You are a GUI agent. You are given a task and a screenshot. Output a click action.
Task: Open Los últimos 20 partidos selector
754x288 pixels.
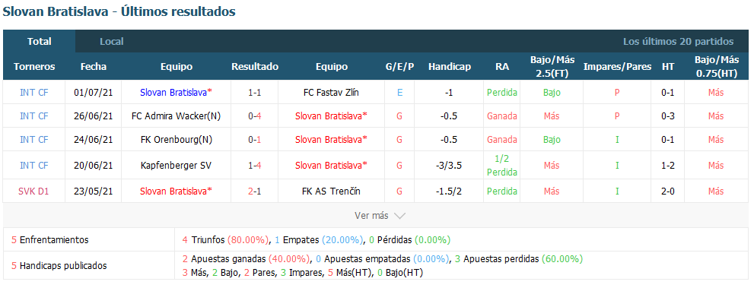coord(678,42)
